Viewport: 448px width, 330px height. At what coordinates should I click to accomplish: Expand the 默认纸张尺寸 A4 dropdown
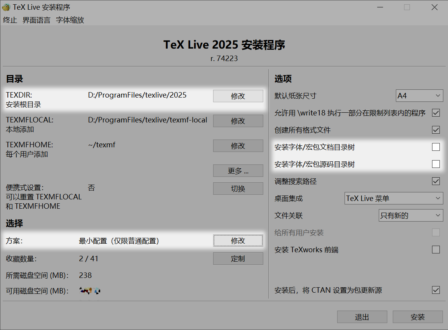[419, 96]
